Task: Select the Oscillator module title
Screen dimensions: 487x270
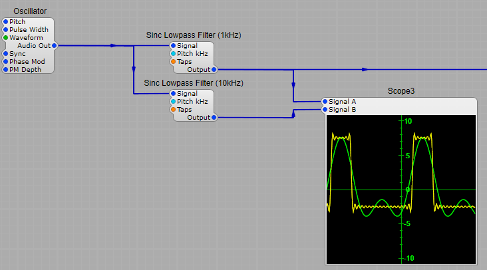Action: pos(30,11)
